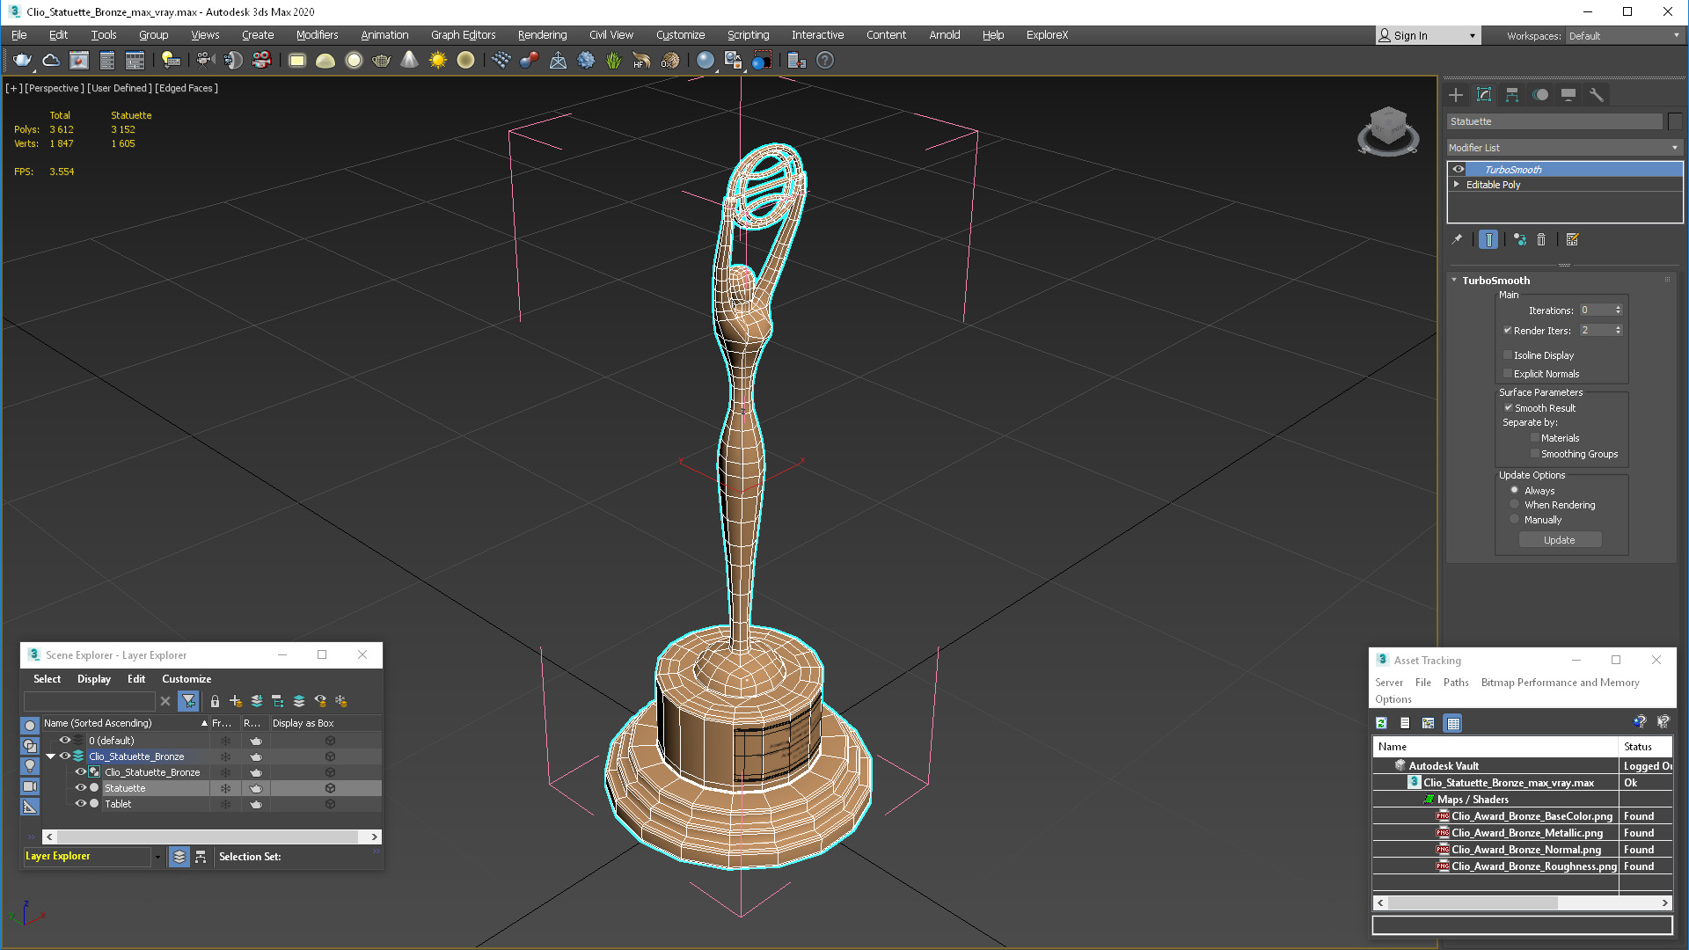Screen dimensions: 1689x950
Task: Click the lock selection icon in Scene Explorer
Action: (x=215, y=701)
